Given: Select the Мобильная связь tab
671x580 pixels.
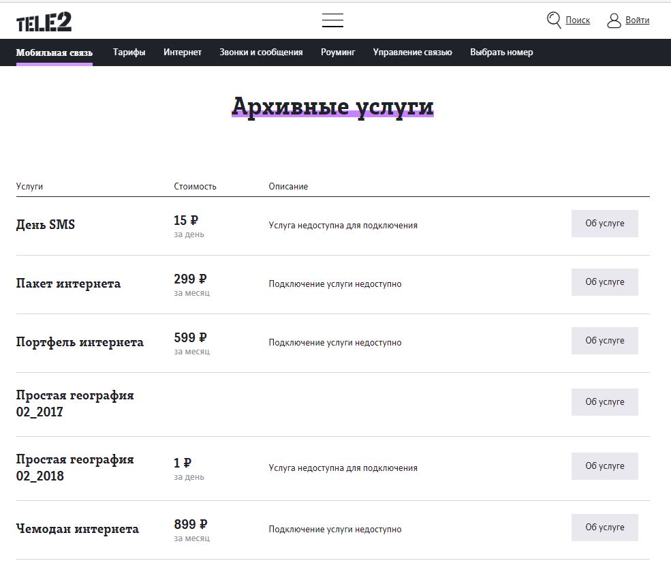Looking at the screenshot, I should point(54,52).
